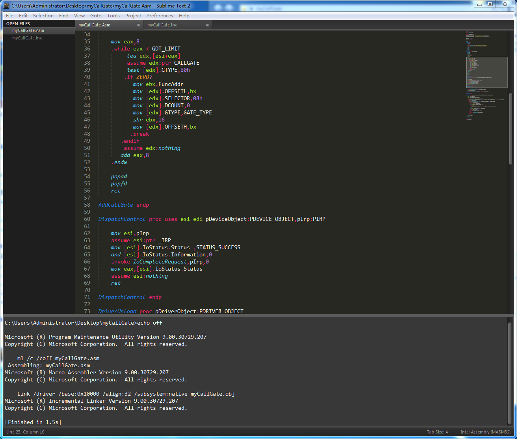Open the Selection menu

[x=43, y=16]
